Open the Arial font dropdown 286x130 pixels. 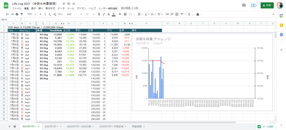[x=74, y=14]
